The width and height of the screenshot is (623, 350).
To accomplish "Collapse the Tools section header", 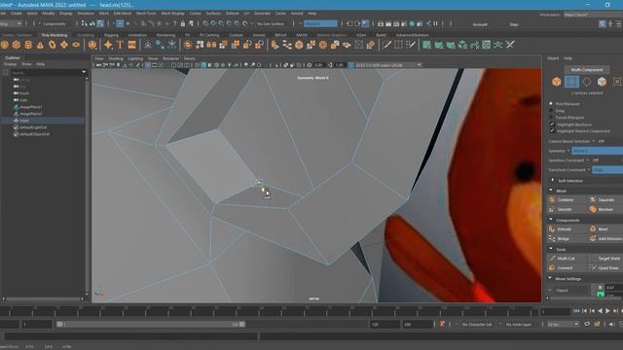I will (551, 249).
